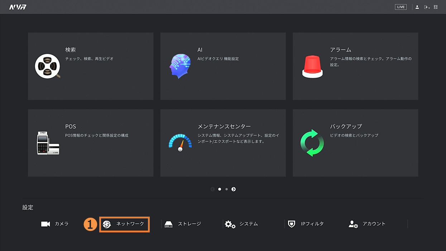Open the アカウント settings

[367, 224]
